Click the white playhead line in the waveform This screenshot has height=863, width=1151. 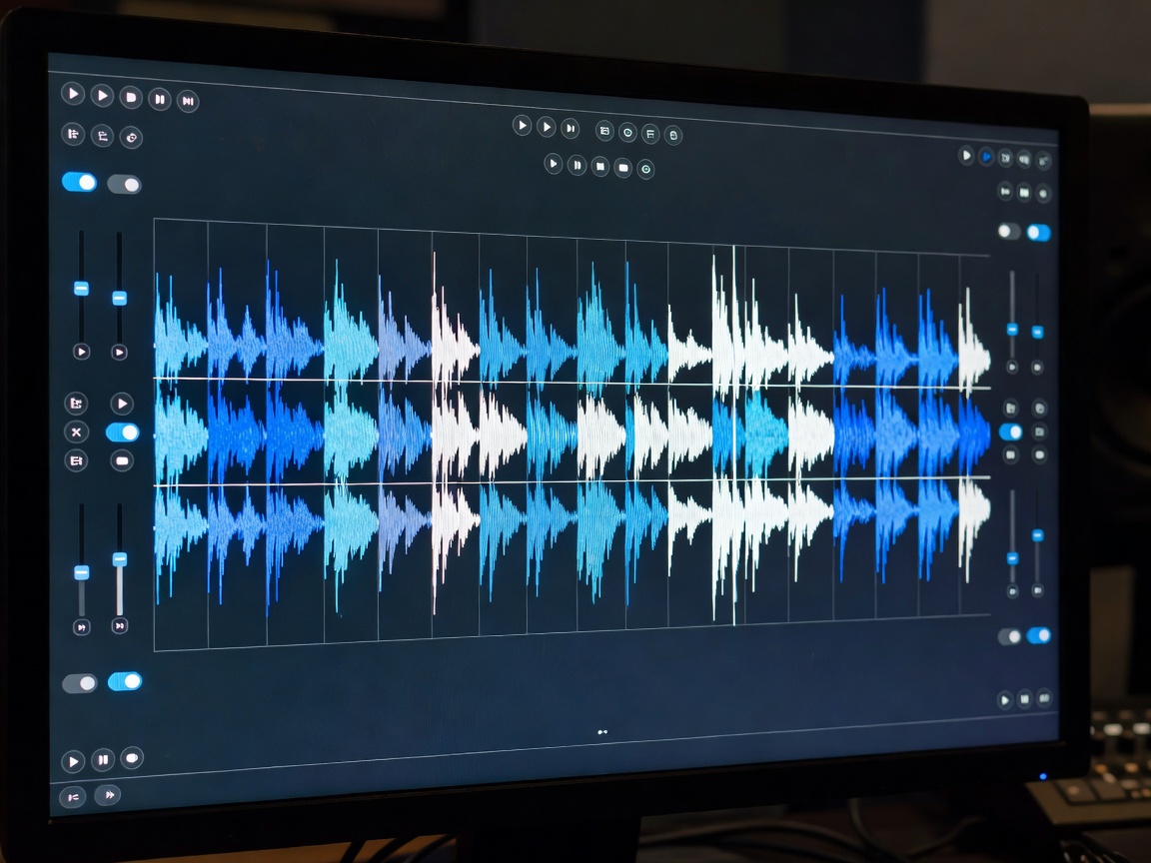(x=734, y=435)
